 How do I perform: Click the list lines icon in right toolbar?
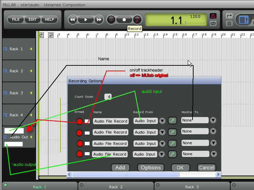pyautogui.click(x=229, y=23)
